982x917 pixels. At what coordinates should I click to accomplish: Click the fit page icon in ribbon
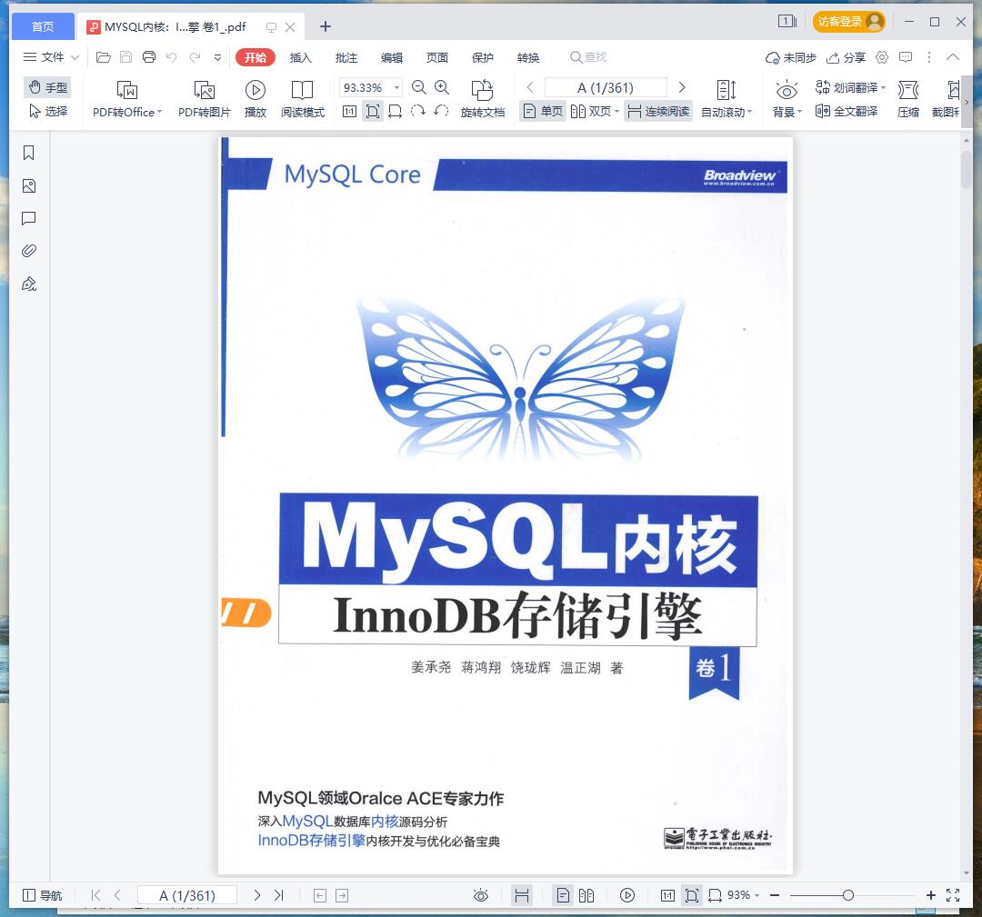[373, 112]
